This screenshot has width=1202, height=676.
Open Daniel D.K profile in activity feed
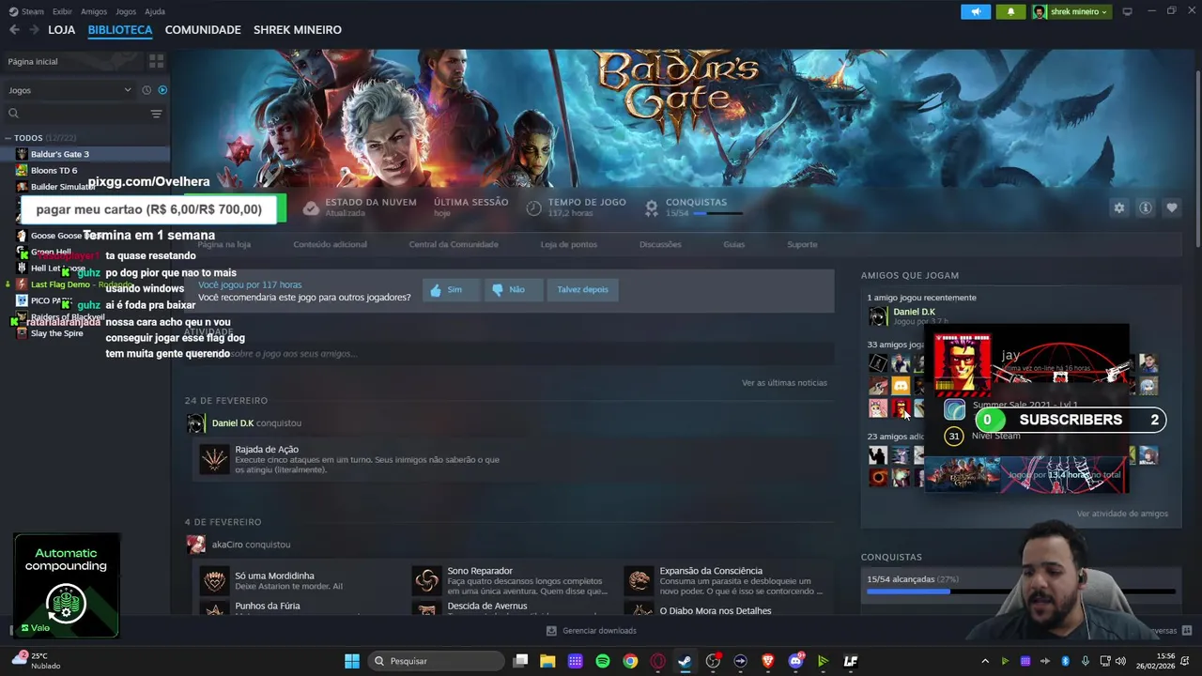(x=233, y=423)
